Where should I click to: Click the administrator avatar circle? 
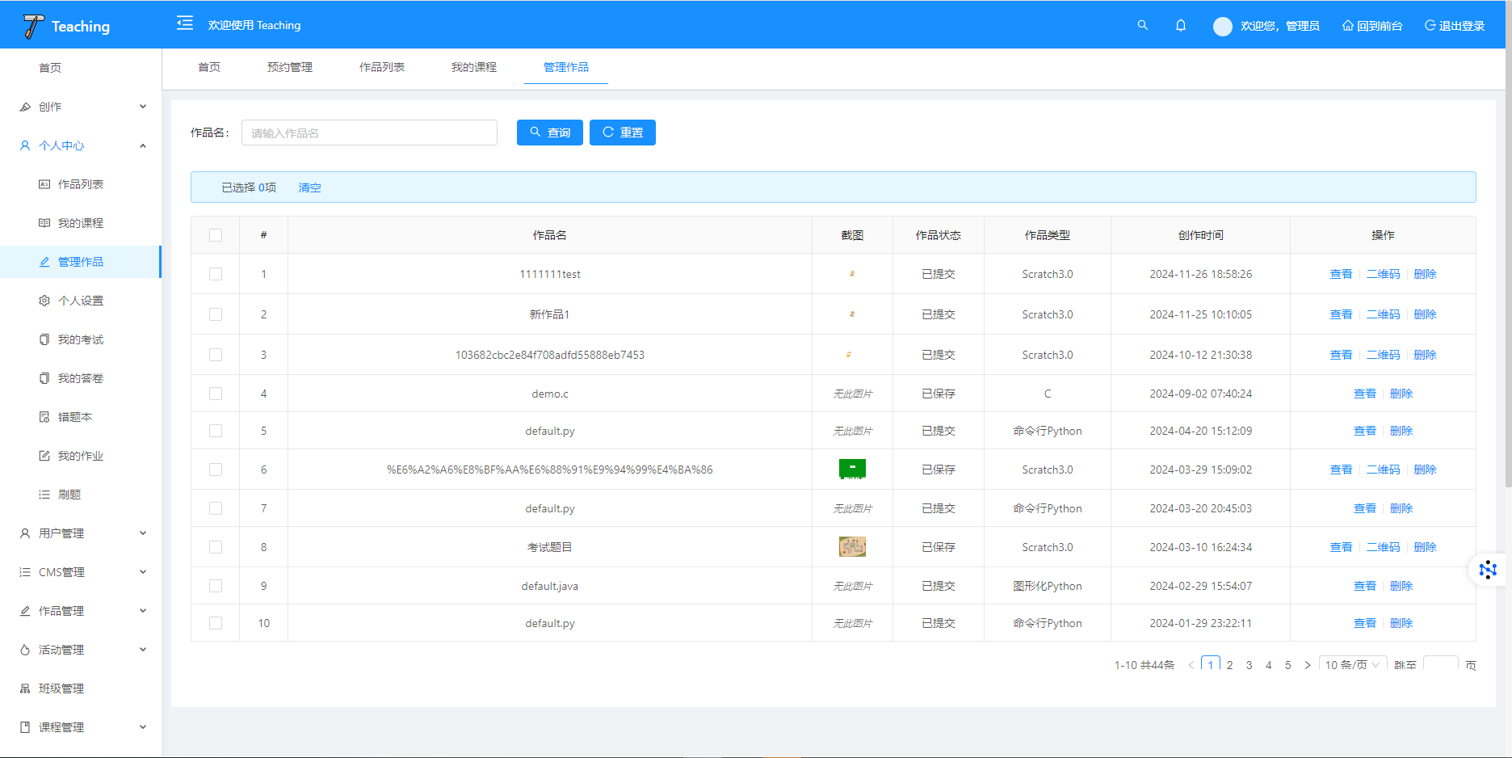click(x=1222, y=26)
